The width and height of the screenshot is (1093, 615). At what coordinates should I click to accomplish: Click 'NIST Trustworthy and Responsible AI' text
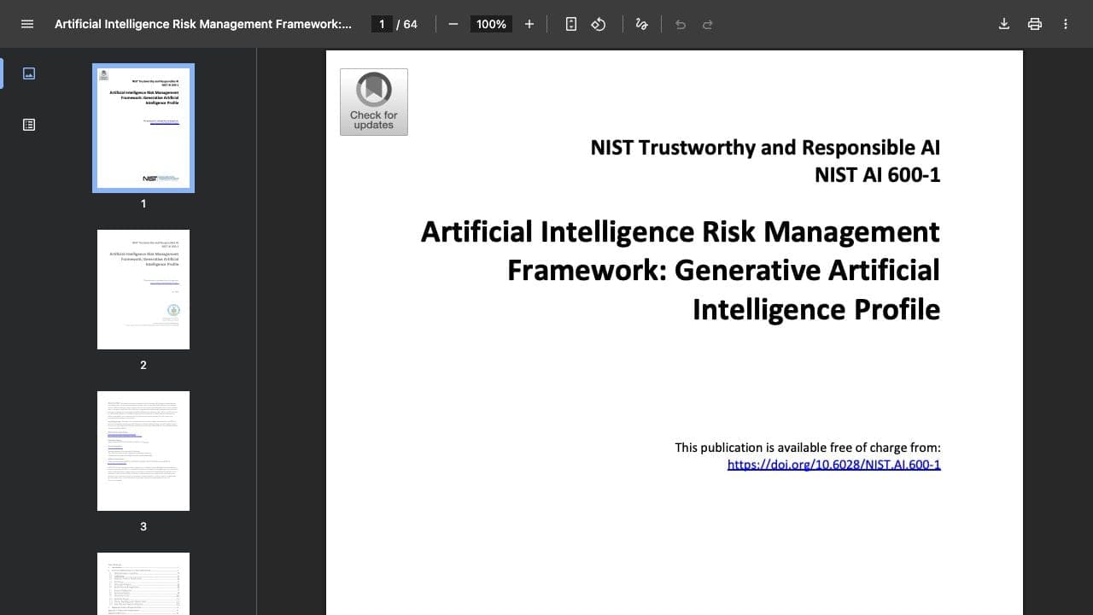point(765,147)
